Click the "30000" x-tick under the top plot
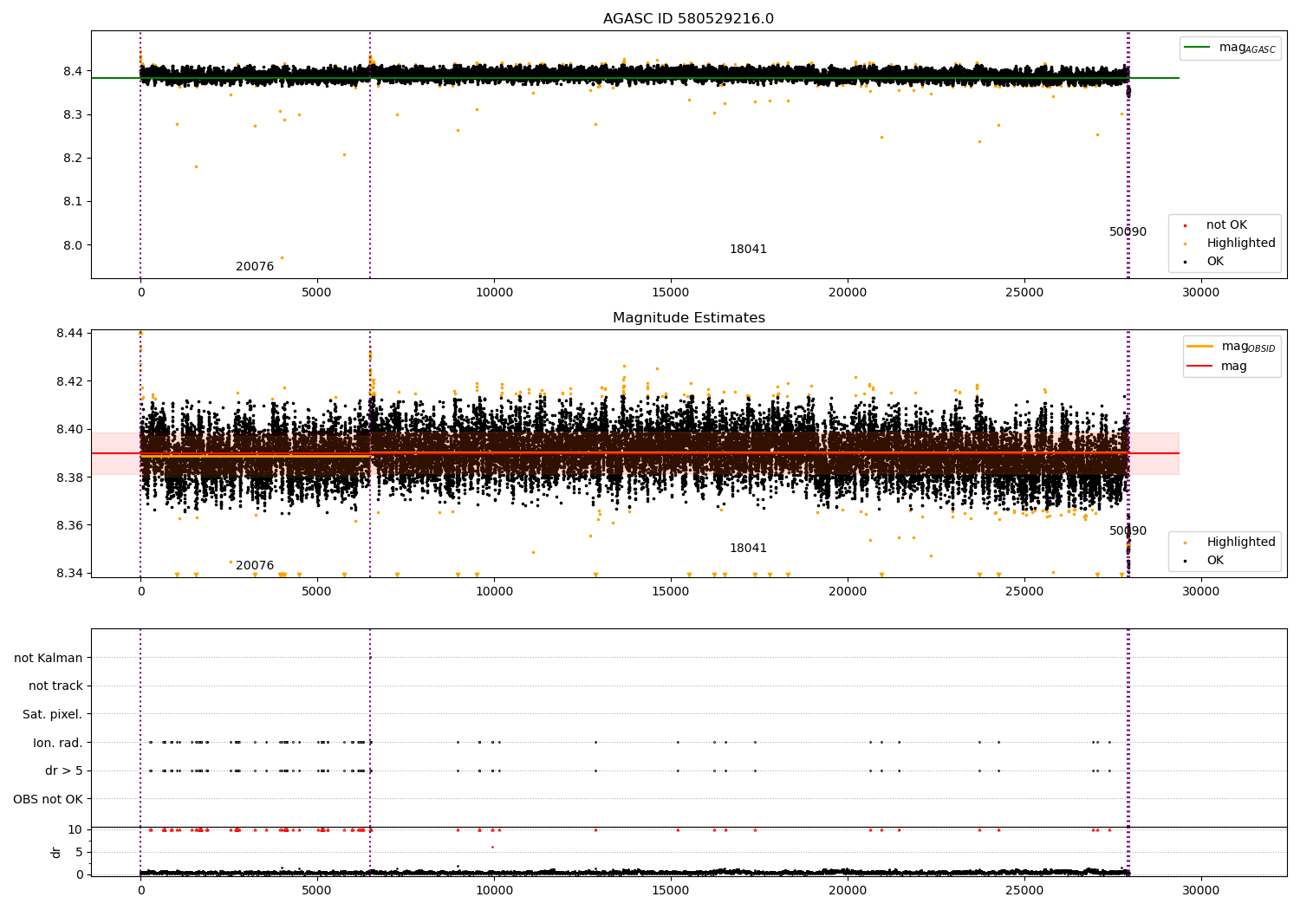 1201,293
